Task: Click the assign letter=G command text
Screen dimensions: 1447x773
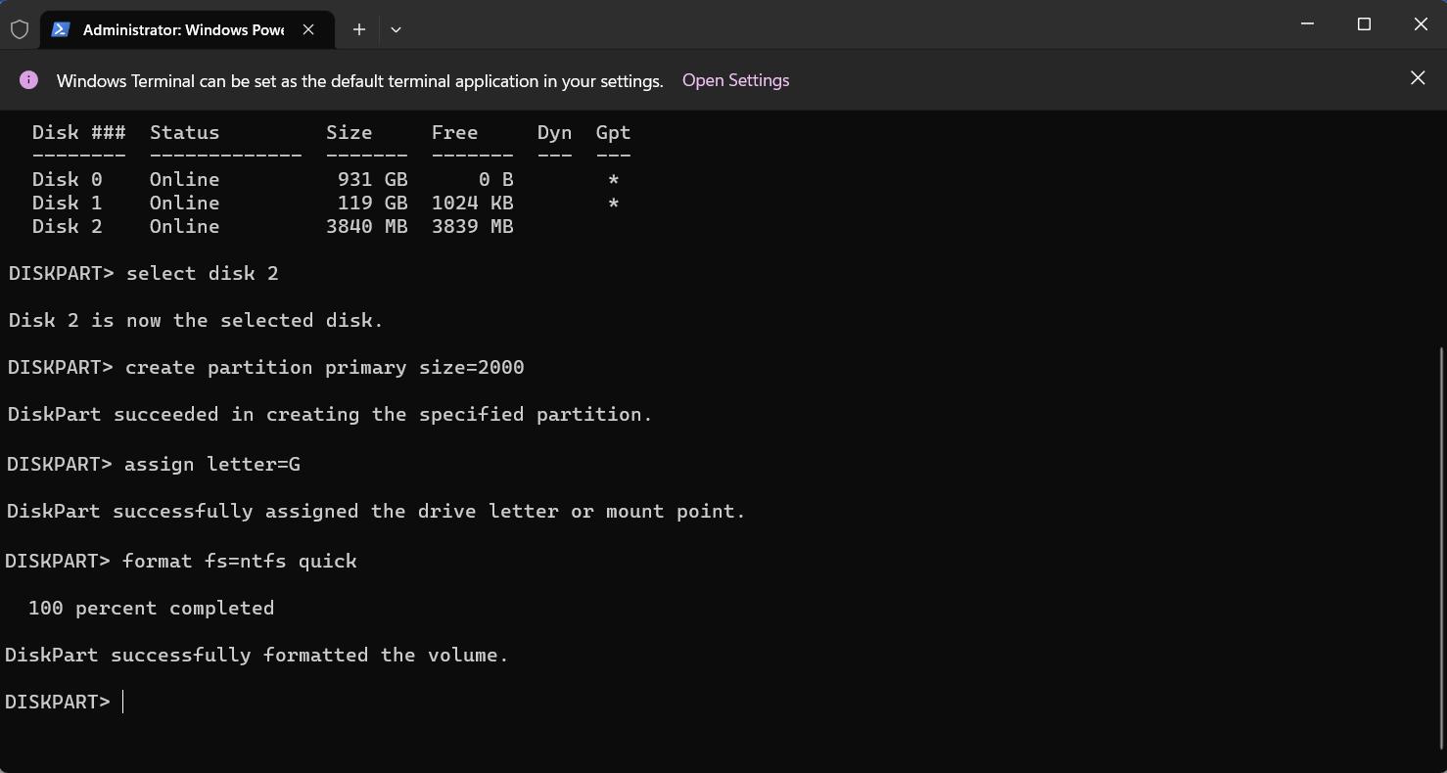Action: pos(211,464)
